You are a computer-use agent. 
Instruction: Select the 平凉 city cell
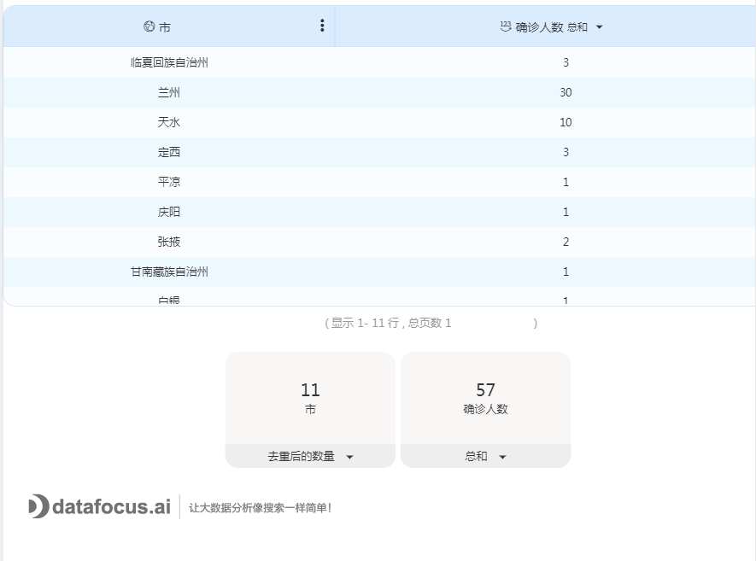(x=169, y=182)
